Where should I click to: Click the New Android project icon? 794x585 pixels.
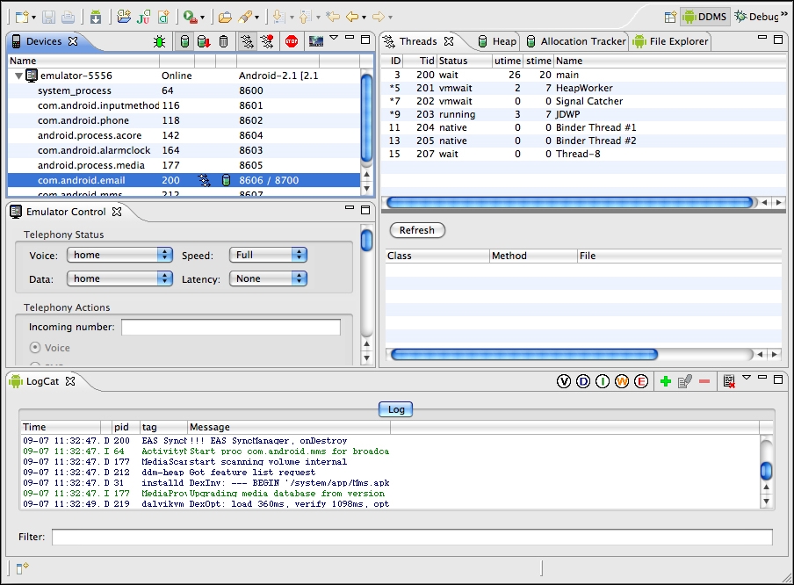tap(124, 17)
